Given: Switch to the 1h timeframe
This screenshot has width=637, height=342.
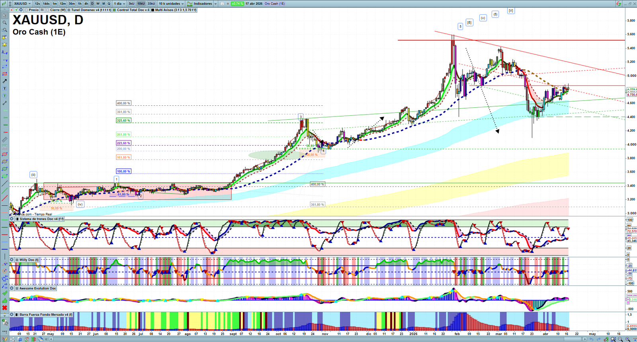Looking at the screenshot, I should (x=80, y=4).
